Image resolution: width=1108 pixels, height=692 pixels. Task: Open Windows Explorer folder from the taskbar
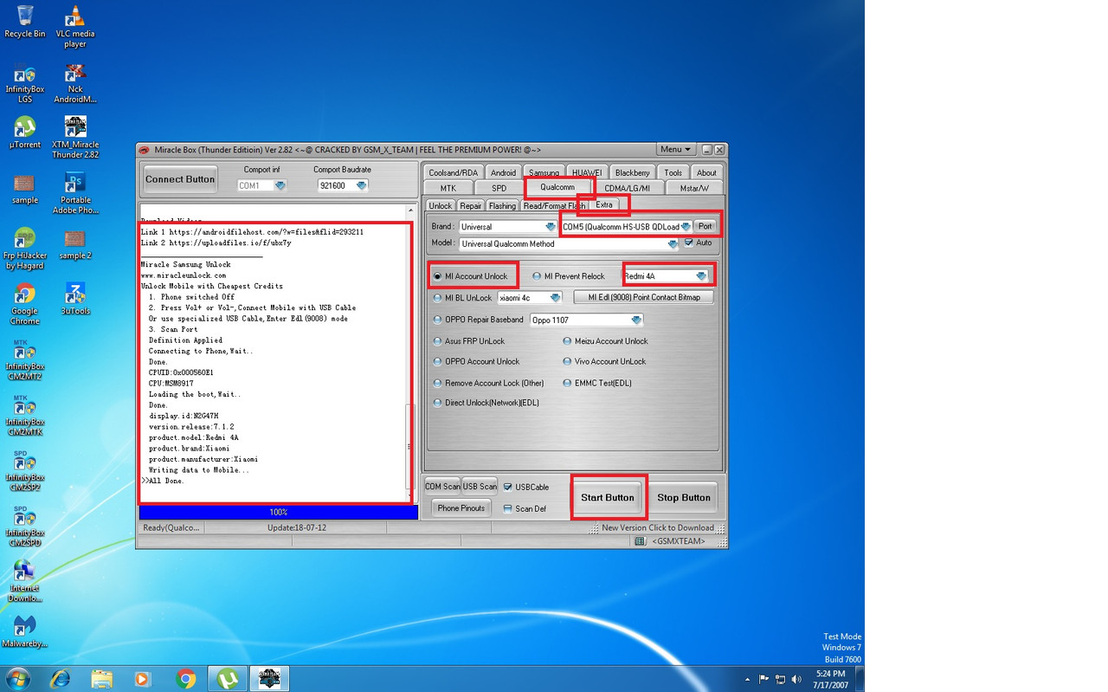point(101,678)
